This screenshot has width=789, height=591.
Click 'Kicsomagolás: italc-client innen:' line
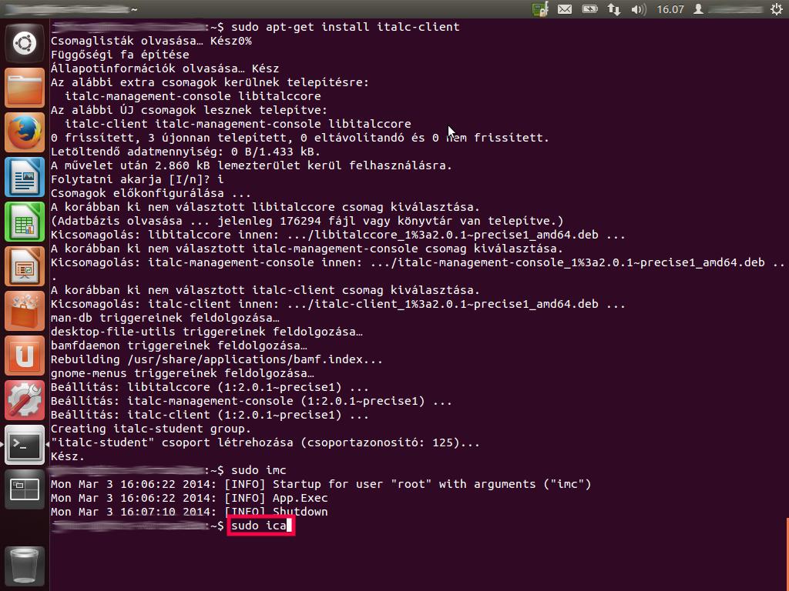click(x=337, y=304)
